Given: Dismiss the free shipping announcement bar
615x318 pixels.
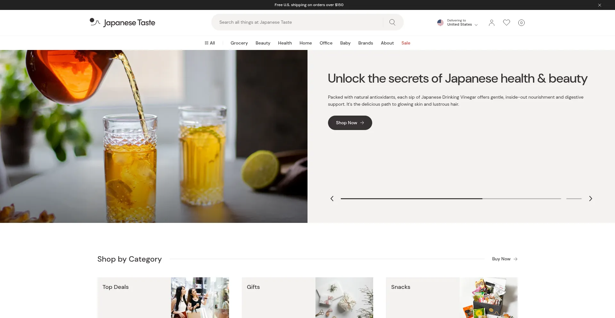Looking at the screenshot, I should (599, 5).
